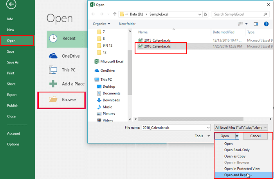This screenshot has height=179, width=274.
Task: Click the Add a Place plus icon
Action: tap(53, 84)
